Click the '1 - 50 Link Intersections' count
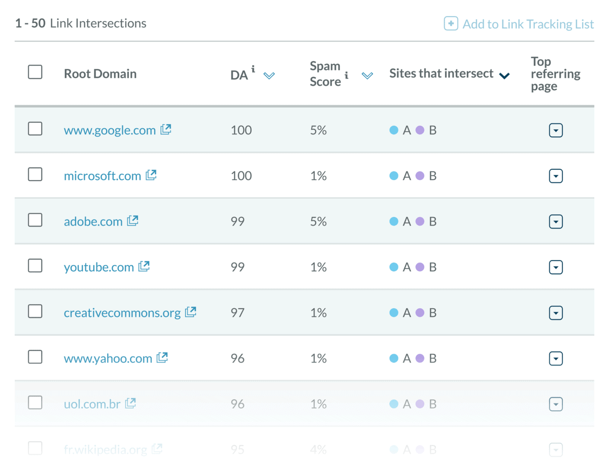Screen dimensions: 609x471 81,23
